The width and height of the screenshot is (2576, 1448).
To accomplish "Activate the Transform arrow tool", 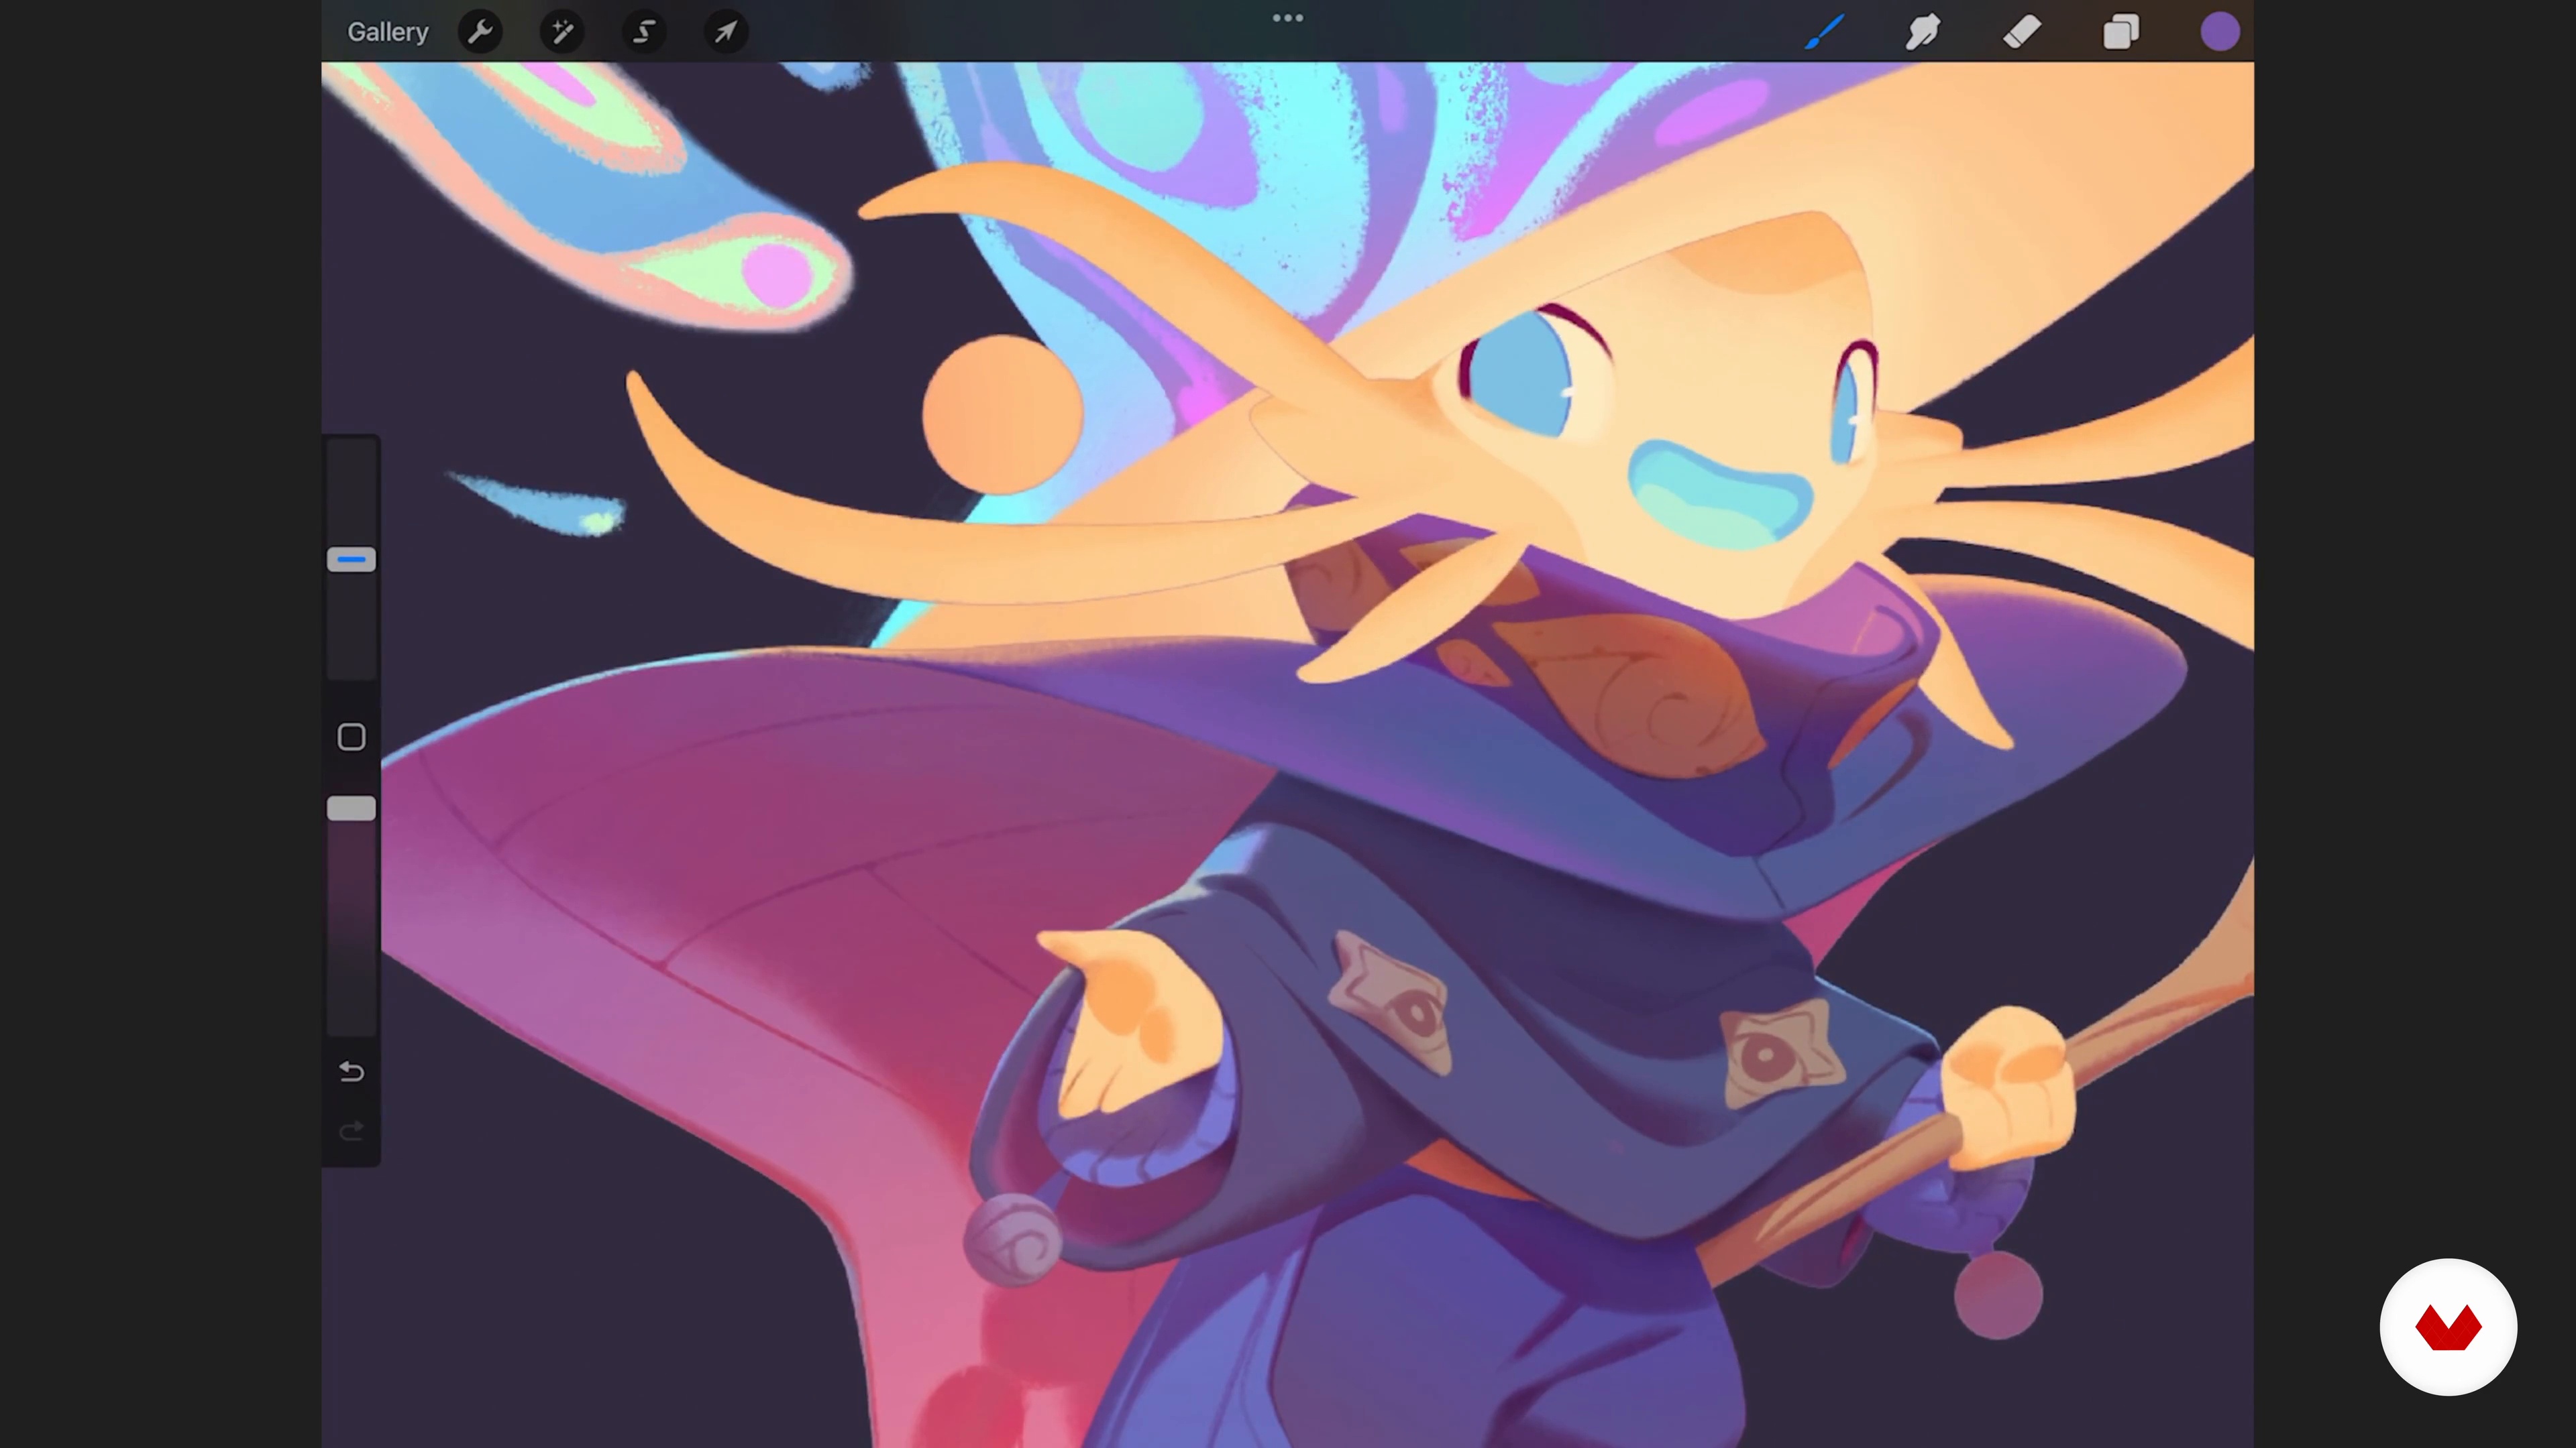I will pyautogui.click(x=726, y=32).
